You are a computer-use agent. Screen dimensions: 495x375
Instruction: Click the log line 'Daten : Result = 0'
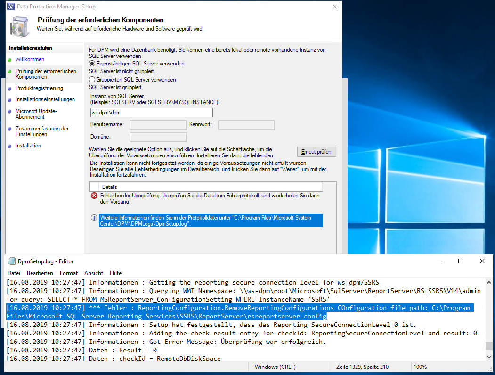82,350
